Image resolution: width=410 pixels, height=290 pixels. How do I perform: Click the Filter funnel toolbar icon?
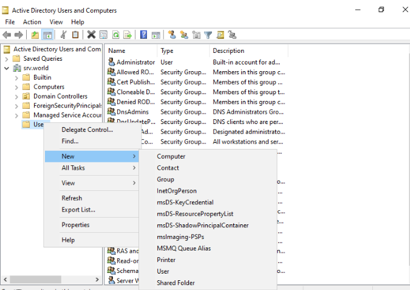point(208,35)
